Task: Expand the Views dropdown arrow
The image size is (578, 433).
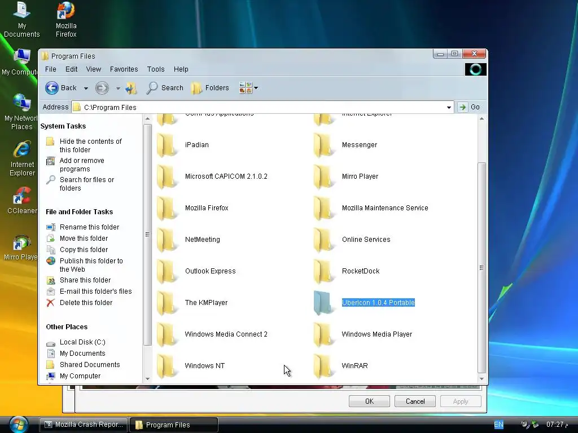Action: click(x=256, y=88)
